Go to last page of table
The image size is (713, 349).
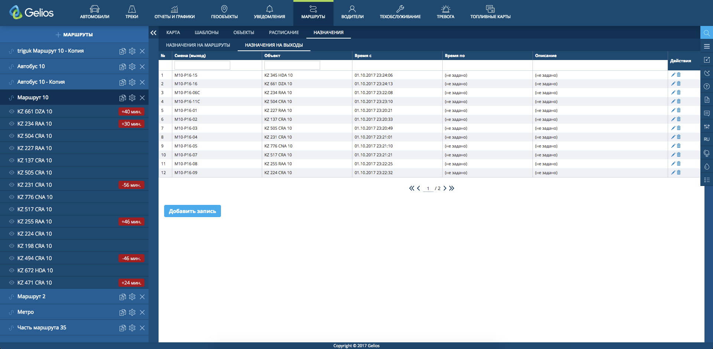pyautogui.click(x=452, y=188)
